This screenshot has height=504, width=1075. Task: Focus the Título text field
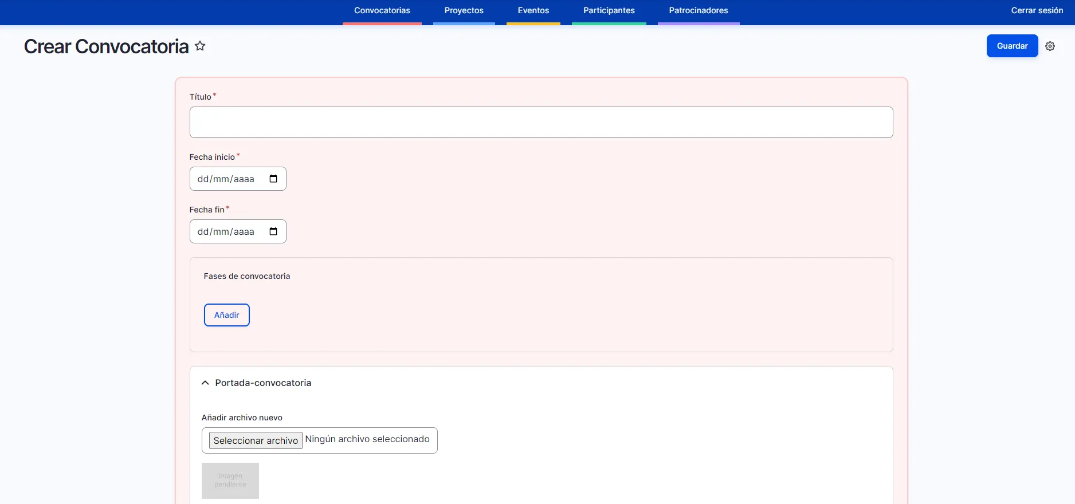point(541,122)
